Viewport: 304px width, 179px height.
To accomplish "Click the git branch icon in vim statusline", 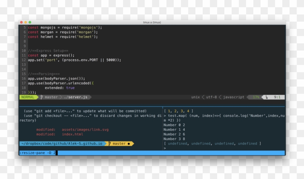I will (42, 97).
